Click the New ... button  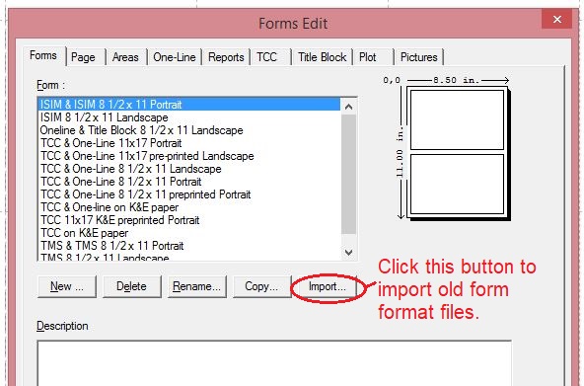(67, 286)
